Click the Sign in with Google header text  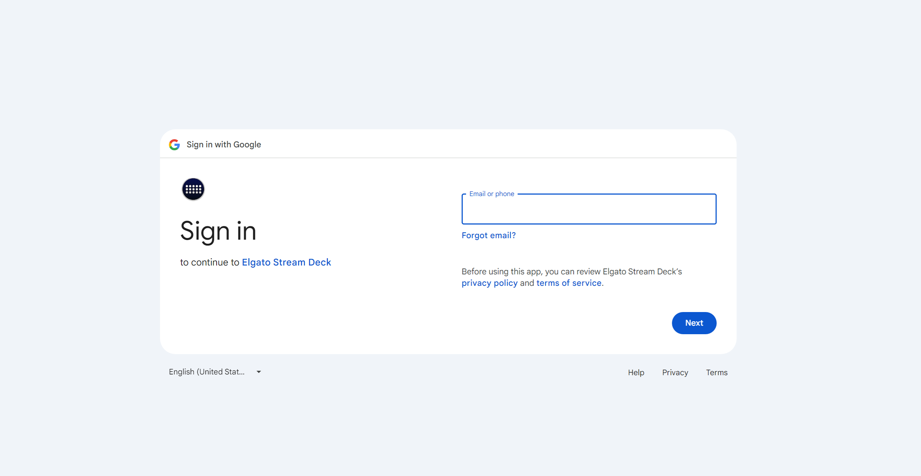click(x=224, y=145)
